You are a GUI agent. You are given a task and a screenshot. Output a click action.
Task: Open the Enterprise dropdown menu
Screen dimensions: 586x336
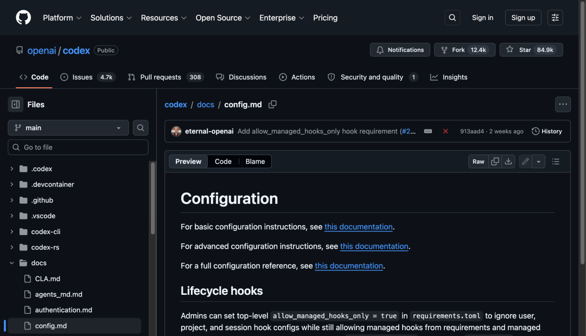pos(282,18)
